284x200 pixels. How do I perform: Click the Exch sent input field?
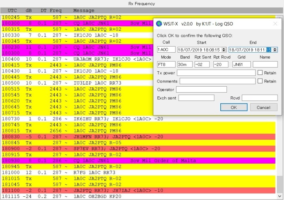point(196,98)
